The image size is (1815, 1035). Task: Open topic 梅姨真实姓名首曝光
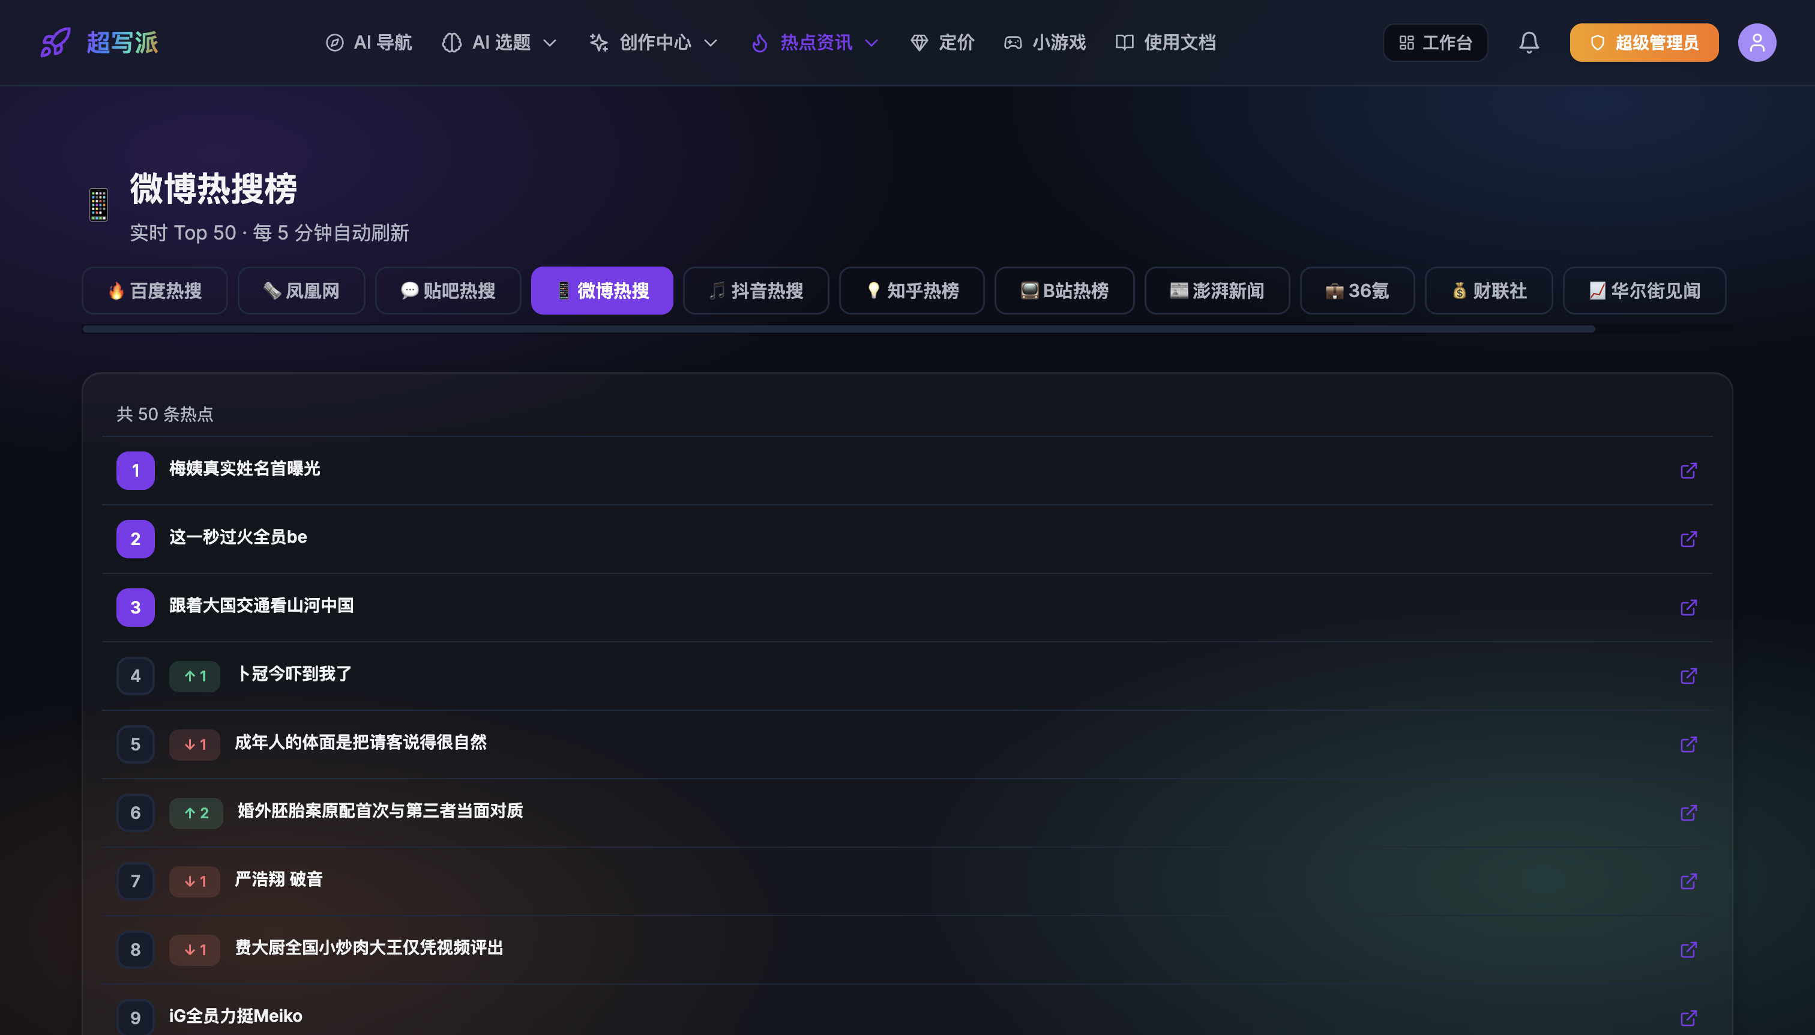[x=244, y=468]
